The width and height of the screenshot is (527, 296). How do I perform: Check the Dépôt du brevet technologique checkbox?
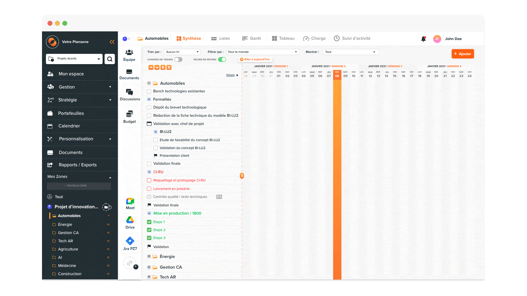point(148,107)
